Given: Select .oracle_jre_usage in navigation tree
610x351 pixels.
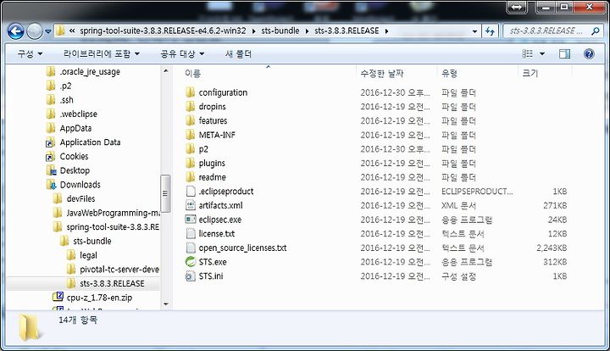Looking at the screenshot, I should tap(90, 71).
